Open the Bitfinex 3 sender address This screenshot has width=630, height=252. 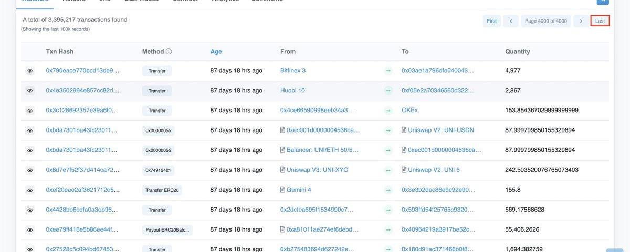click(293, 70)
